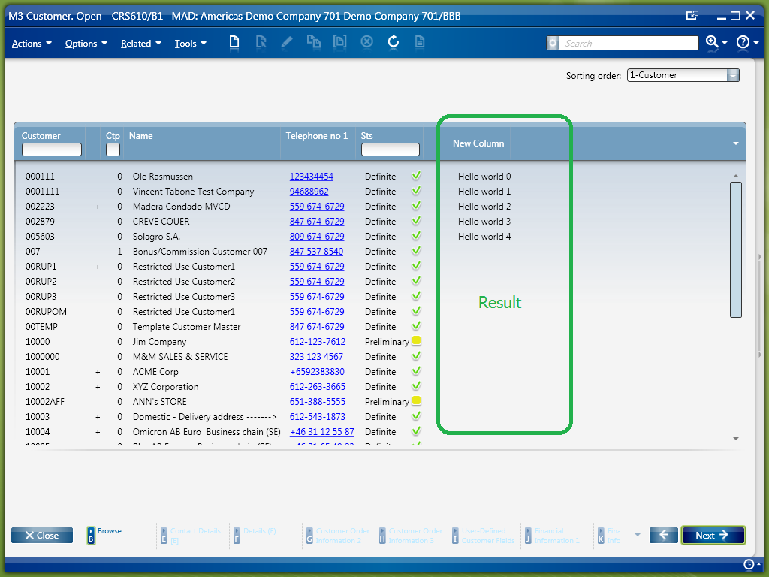Click the zoom magnifier icon
Image resolution: width=769 pixels, height=577 pixels.
712,43
